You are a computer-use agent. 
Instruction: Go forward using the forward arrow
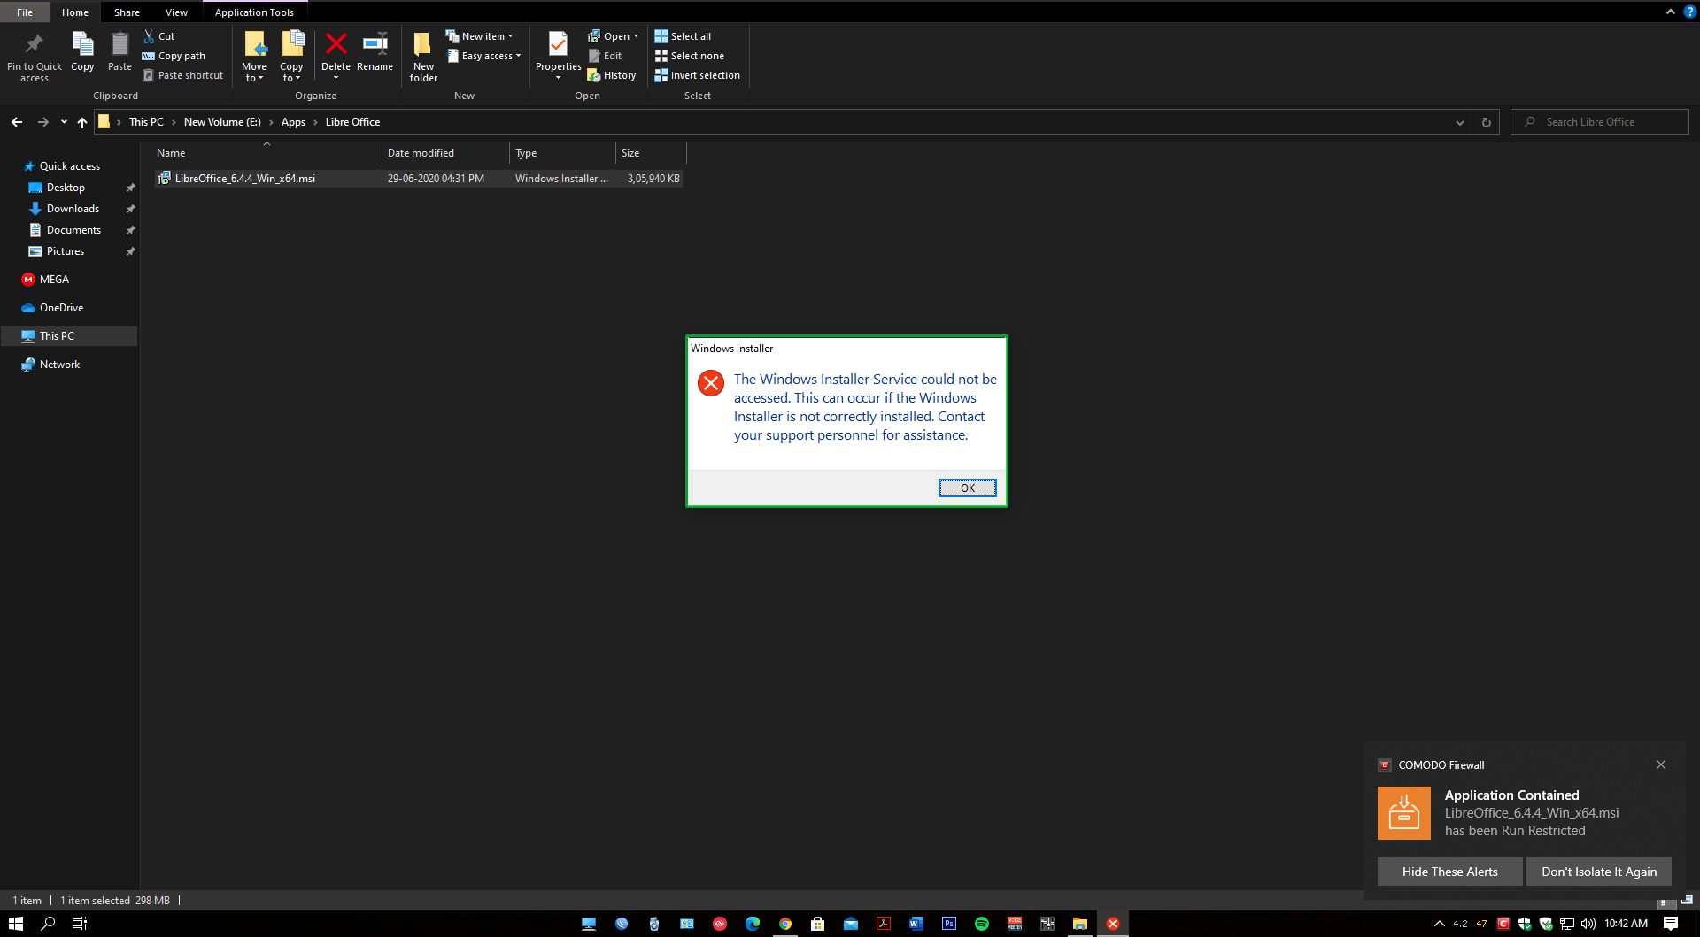(x=42, y=122)
